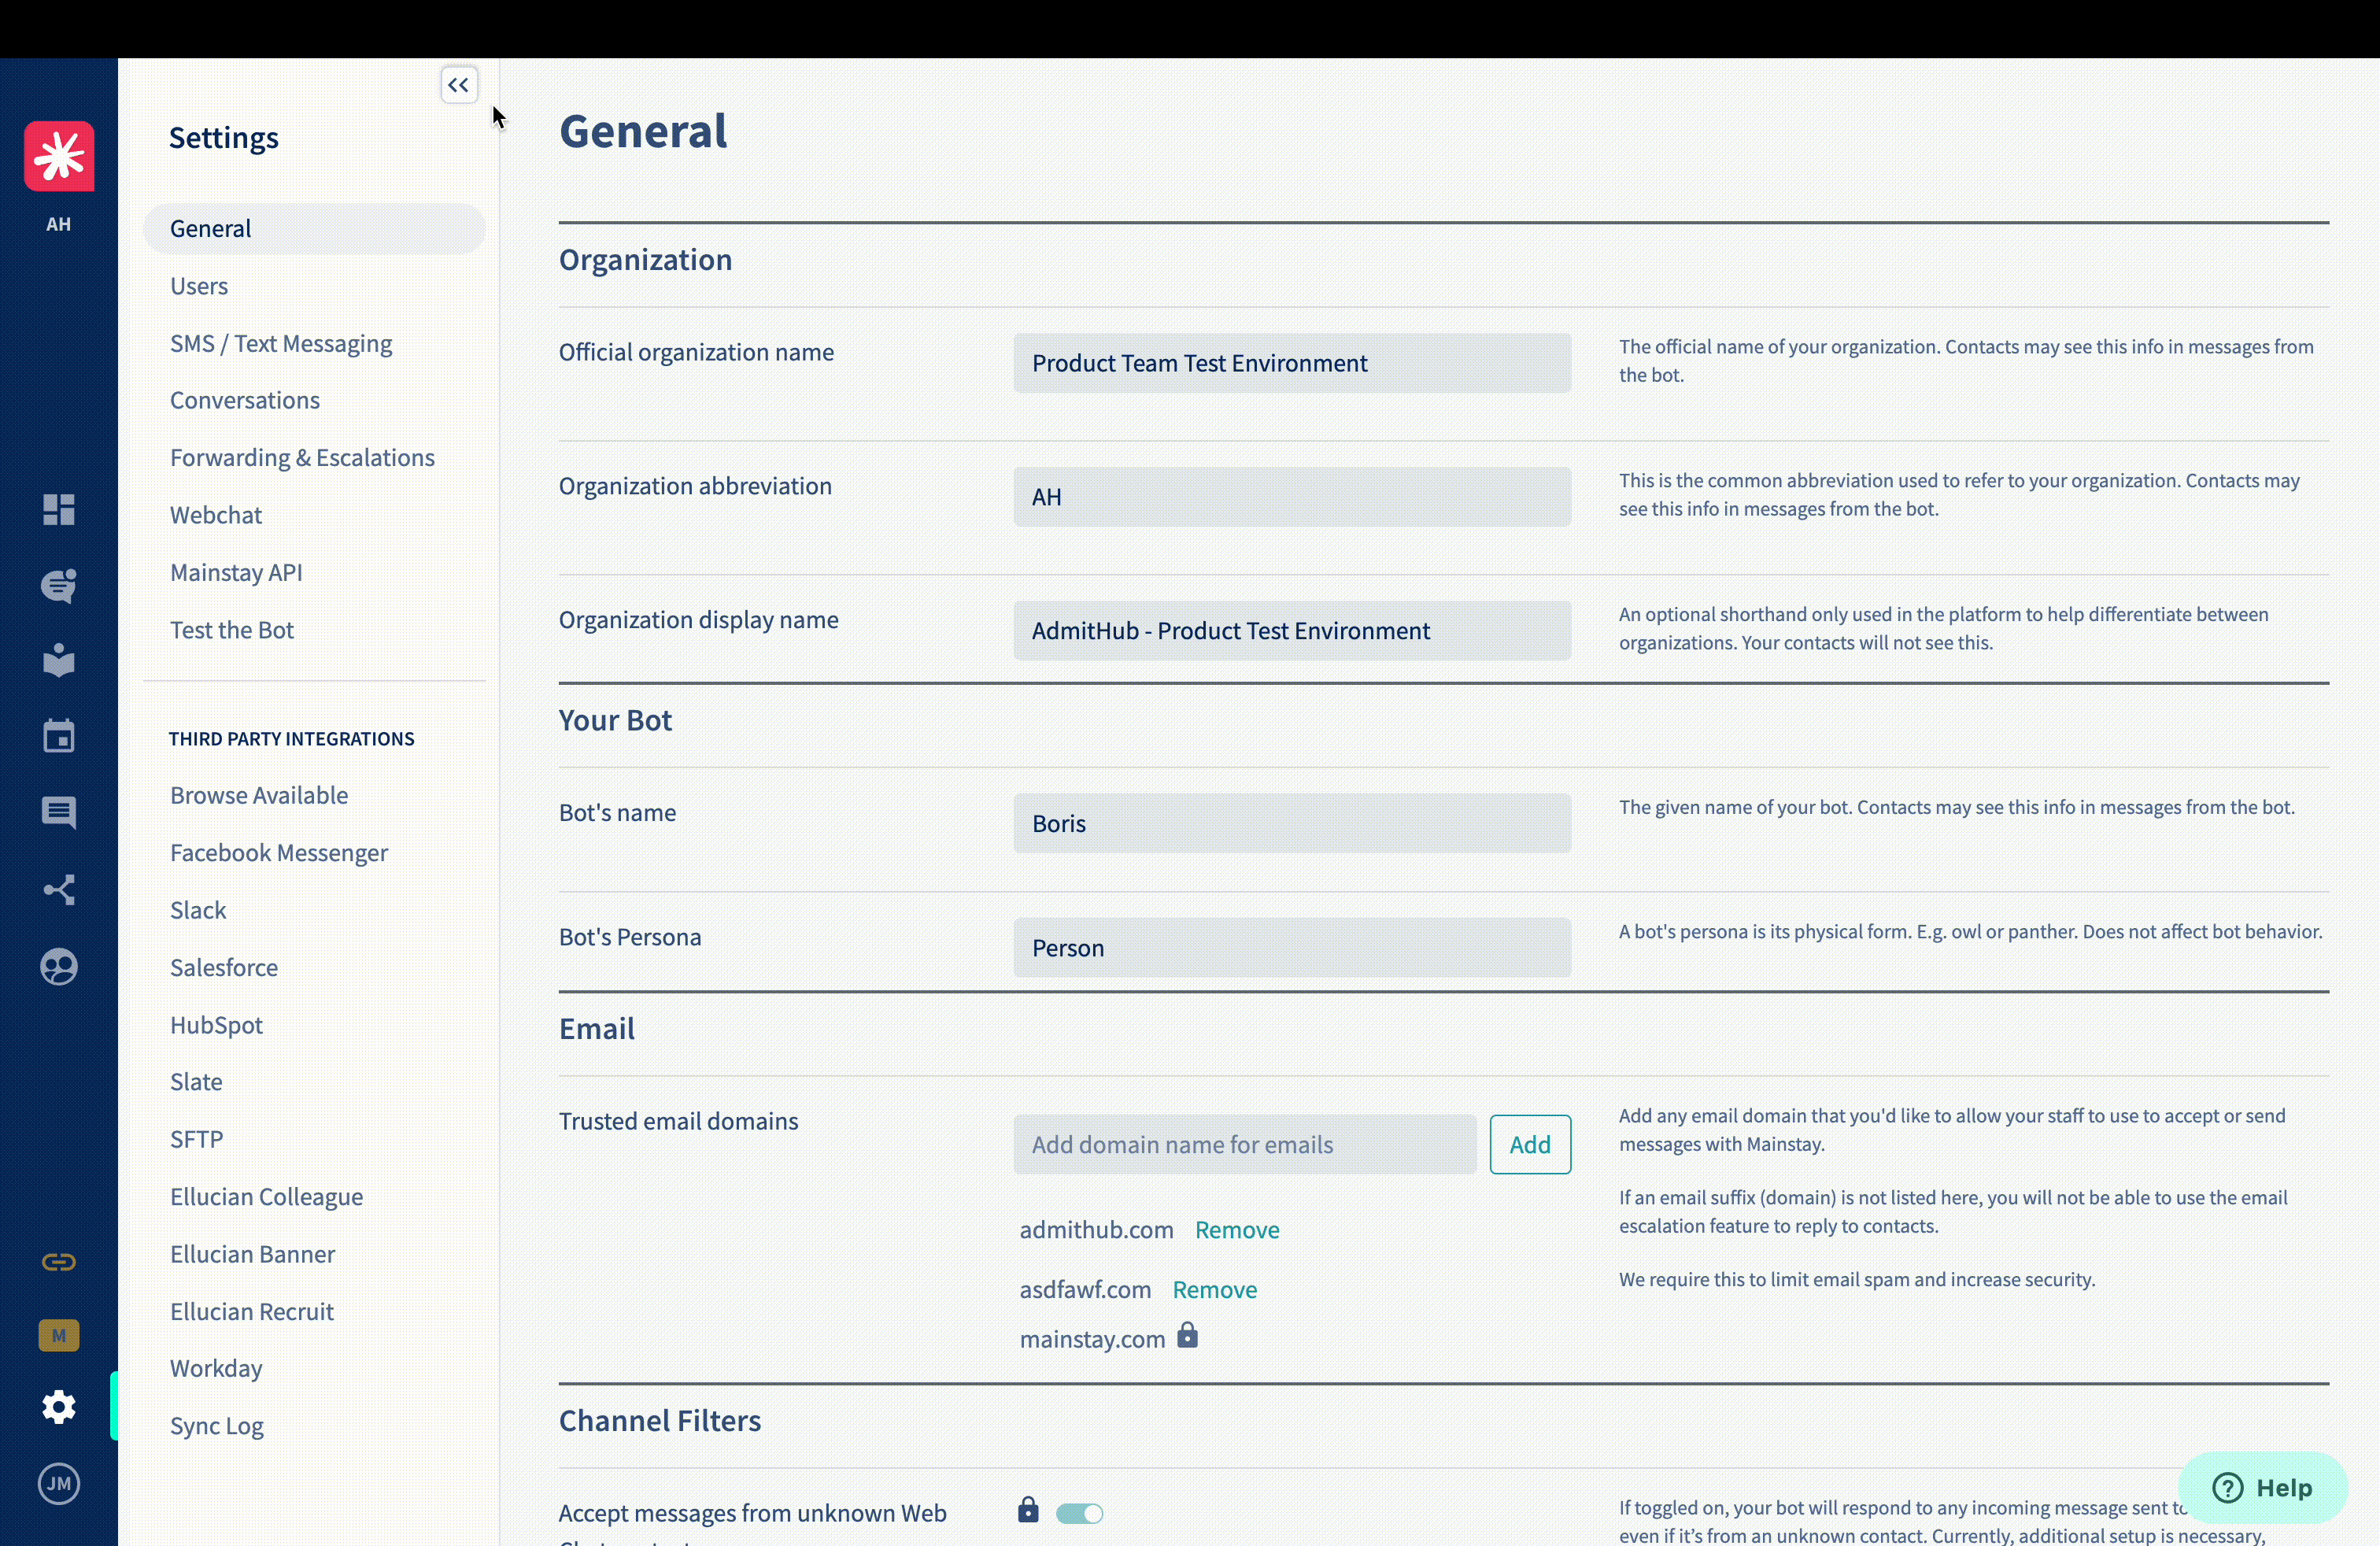Open the share nodes icon in sidebar
The height and width of the screenshot is (1546, 2380).
pyautogui.click(x=59, y=890)
